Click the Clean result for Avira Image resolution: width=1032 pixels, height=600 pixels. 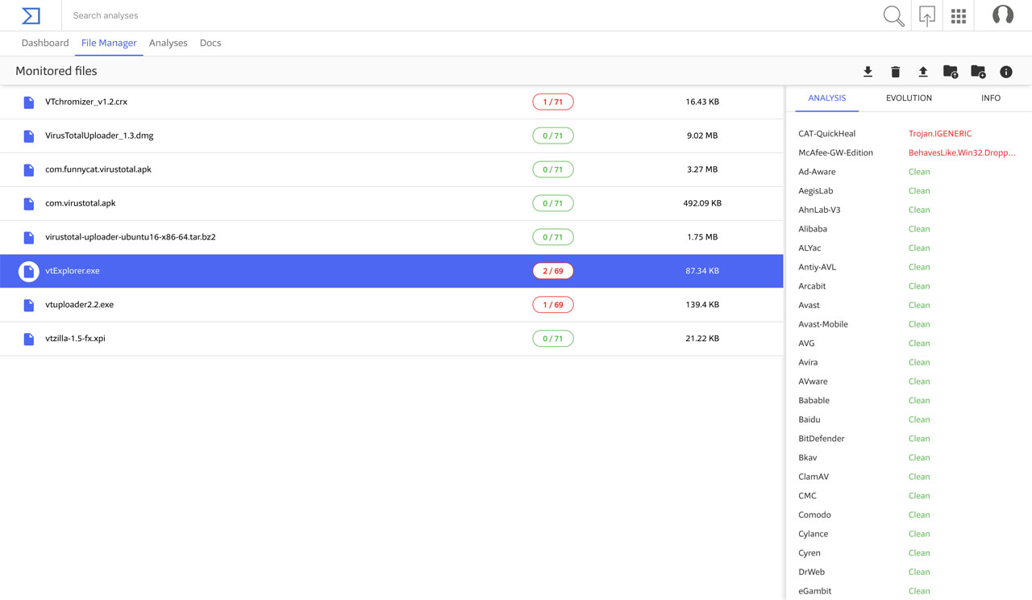point(919,362)
